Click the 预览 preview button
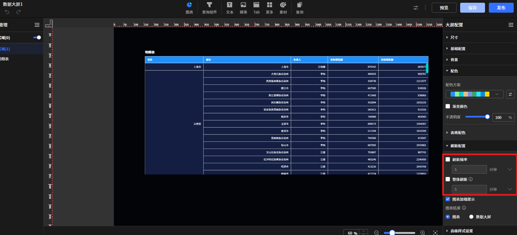Image resolution: width=517 pixels, height=235 pixels. (x=444, y=8)
